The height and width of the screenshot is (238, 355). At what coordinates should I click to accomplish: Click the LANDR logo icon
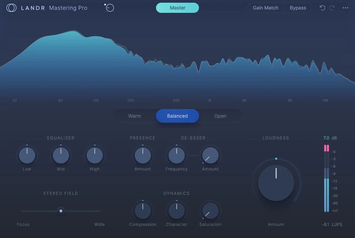(x=11, y=8)
